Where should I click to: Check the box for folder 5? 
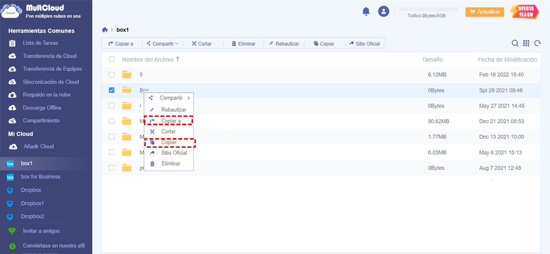point(111,74)
